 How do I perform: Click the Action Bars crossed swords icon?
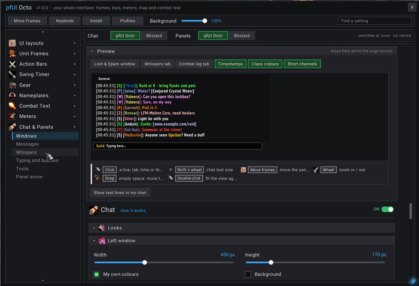pos(12,64)
